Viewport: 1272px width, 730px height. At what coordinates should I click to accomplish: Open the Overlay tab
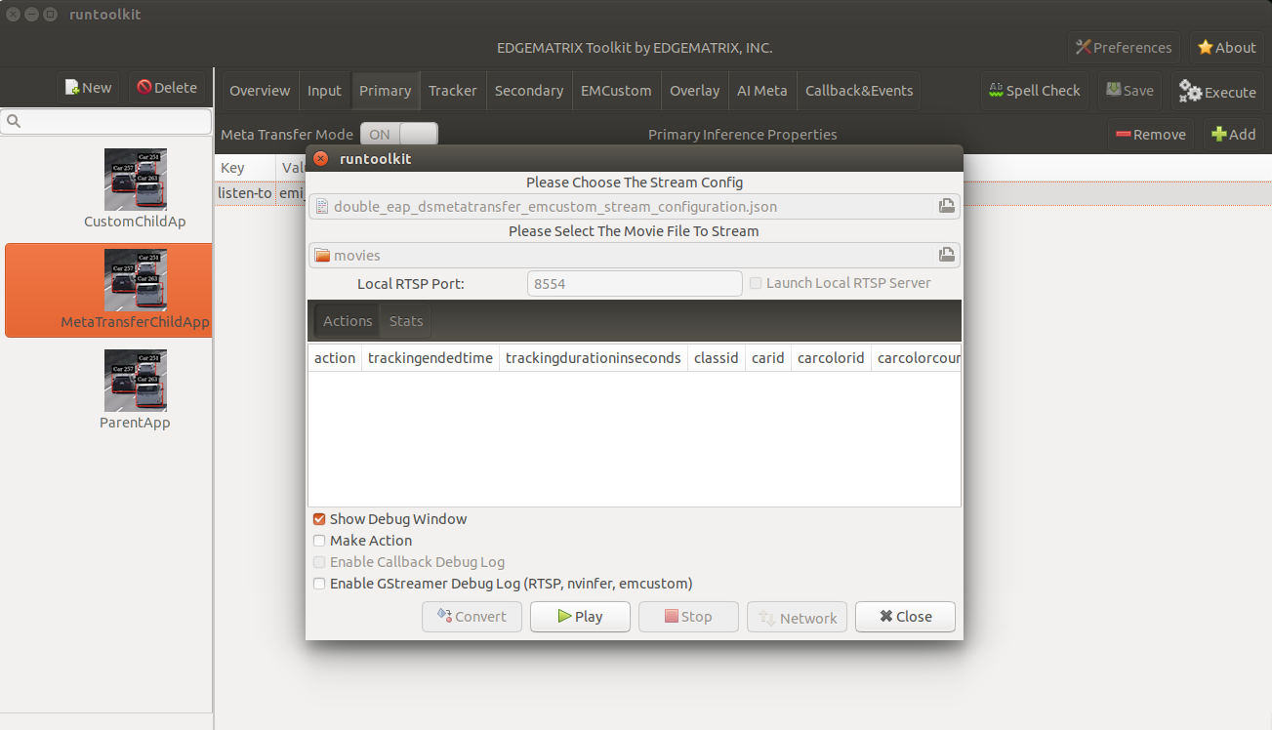695,91
